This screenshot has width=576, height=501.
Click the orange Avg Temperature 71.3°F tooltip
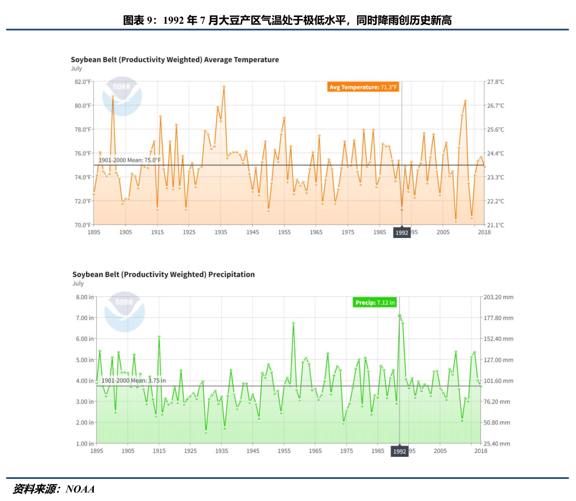364,87
